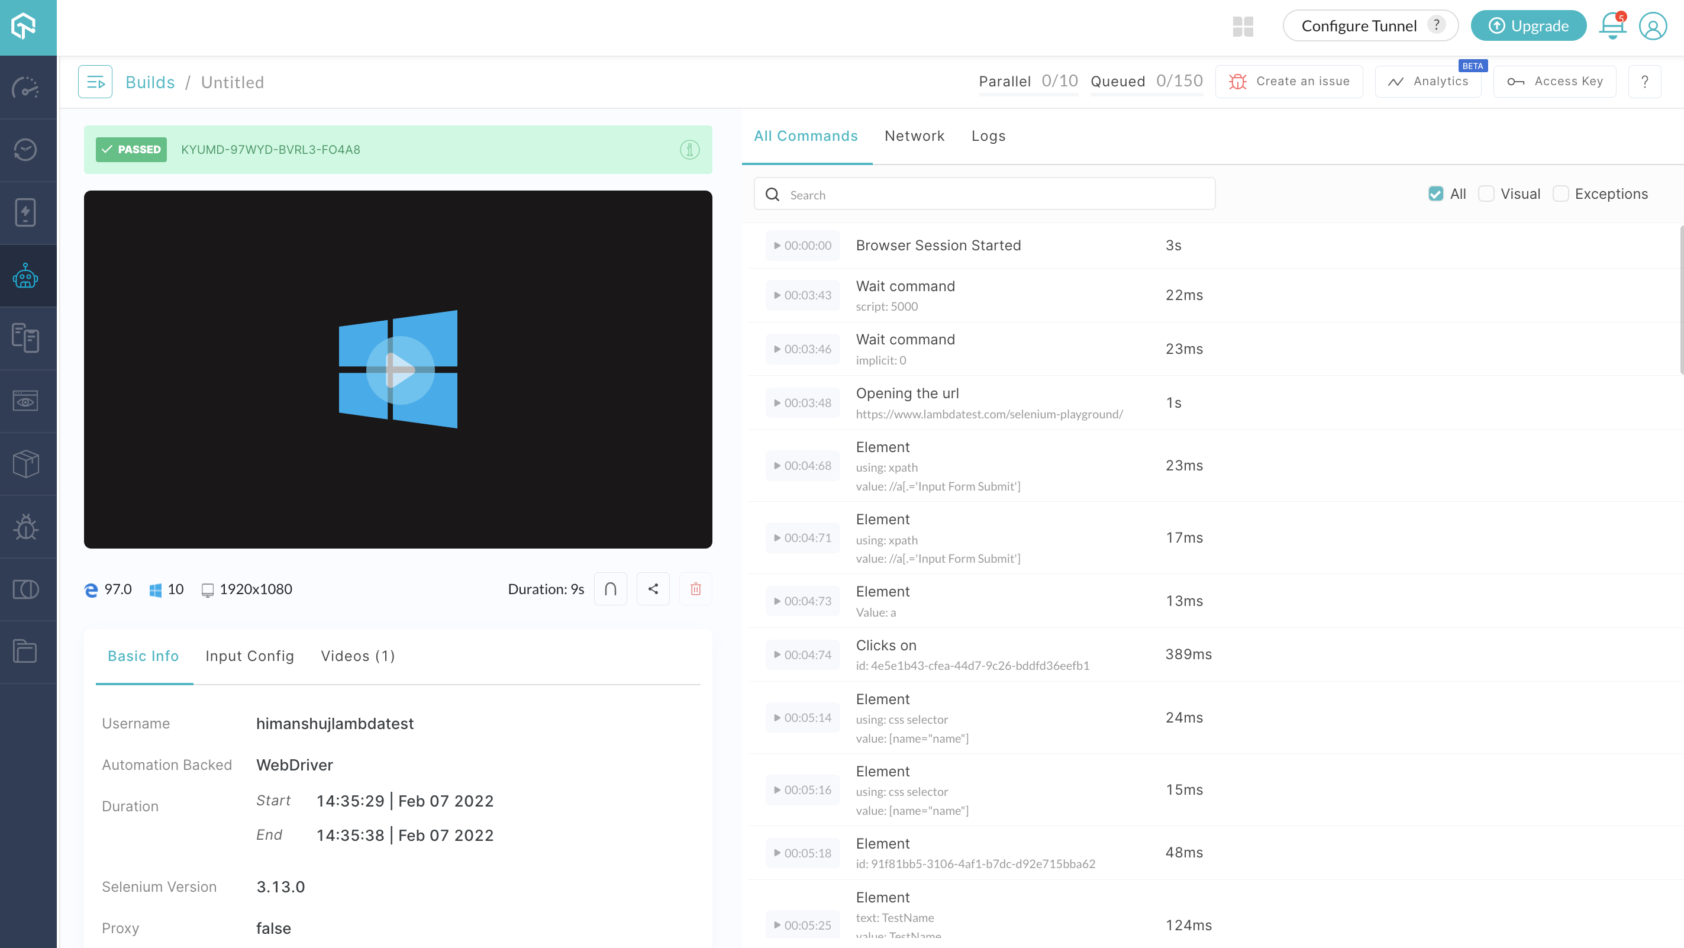Open the visual testing eye sidebar icon

(x=25, y=401)
